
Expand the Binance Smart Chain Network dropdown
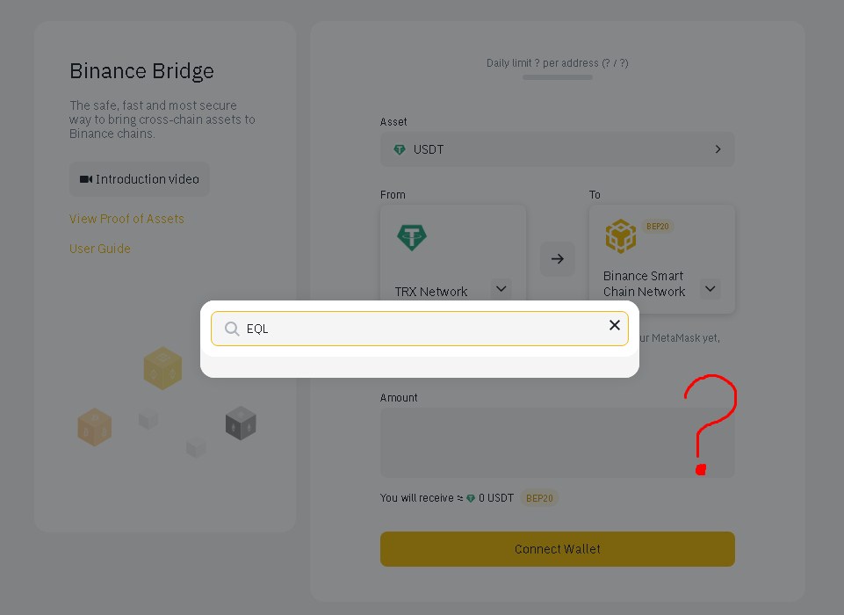710,289
